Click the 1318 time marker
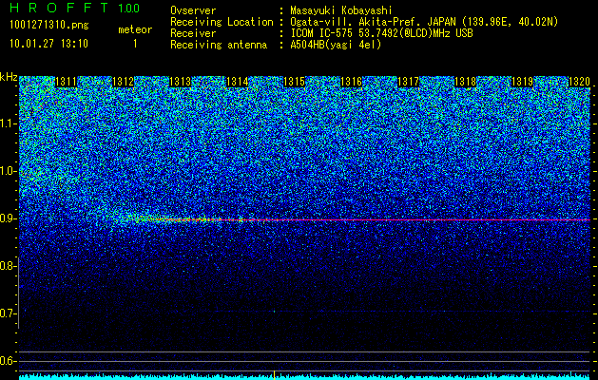 coord(465,82)
